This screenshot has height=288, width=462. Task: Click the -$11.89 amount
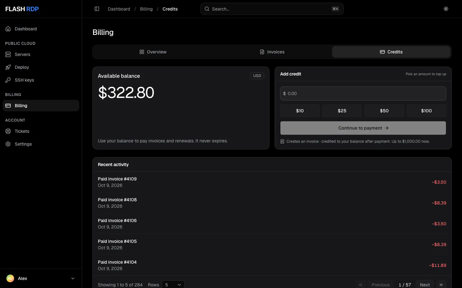click(438, 265)
